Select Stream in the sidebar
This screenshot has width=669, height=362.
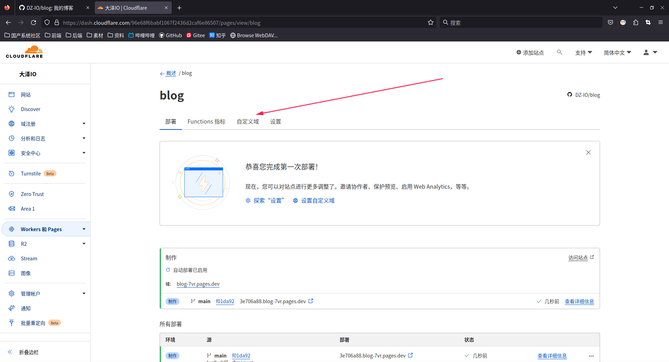[x=29, y=258]
